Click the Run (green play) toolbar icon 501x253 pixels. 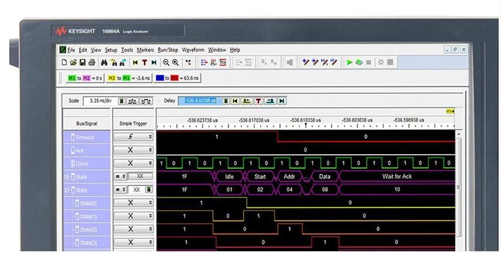350,62
